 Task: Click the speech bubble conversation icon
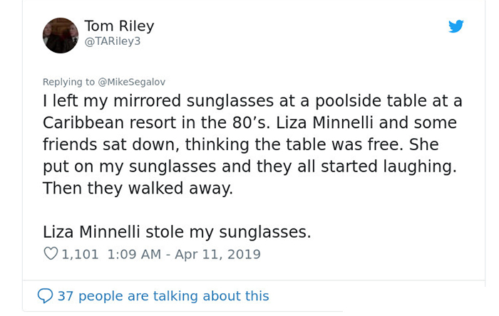click(45, 295)
